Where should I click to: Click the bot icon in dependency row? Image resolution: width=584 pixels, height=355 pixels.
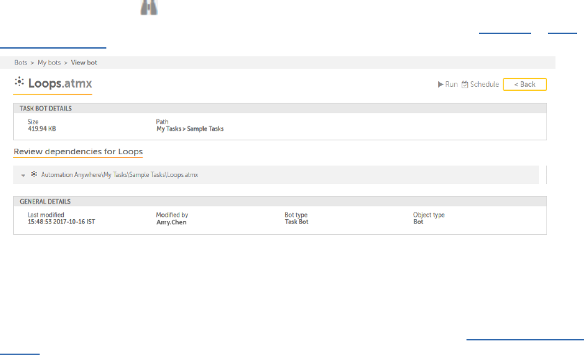[33, 175]
